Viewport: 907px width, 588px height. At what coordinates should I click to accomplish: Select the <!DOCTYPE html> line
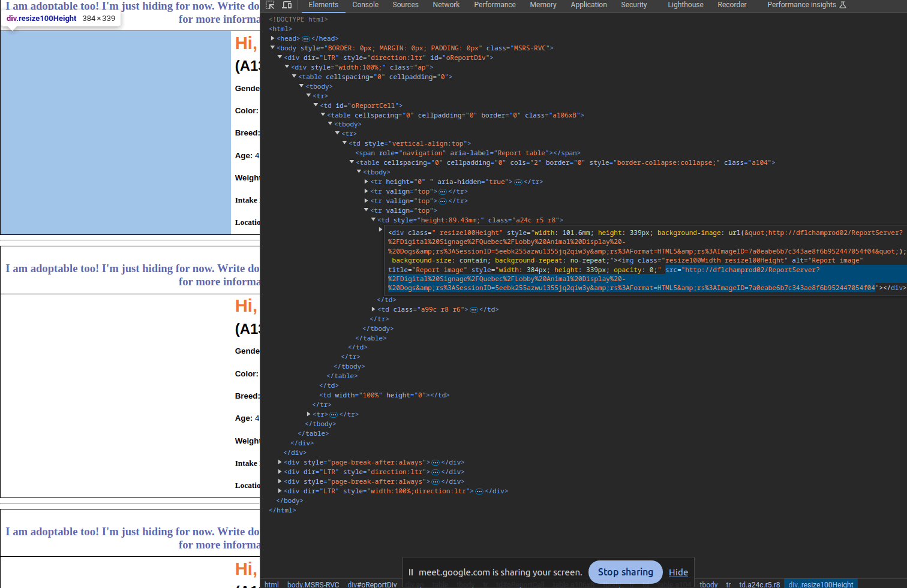[299, 20]
